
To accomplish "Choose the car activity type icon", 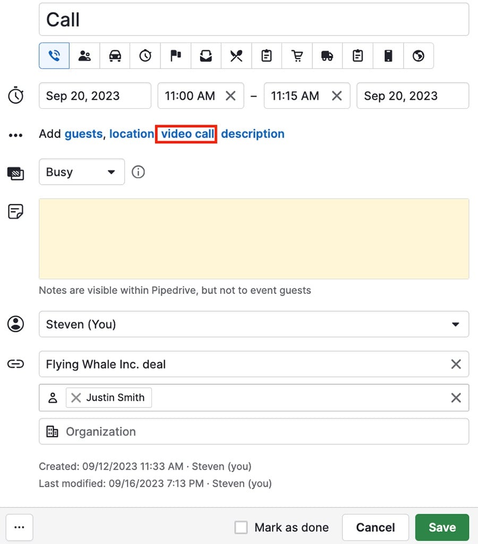I will 115,56.
